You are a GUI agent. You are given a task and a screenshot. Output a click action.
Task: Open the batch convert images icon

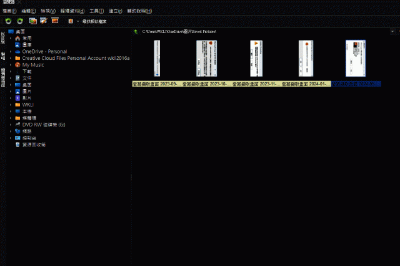pyautogui.click(x=32, y=21)
